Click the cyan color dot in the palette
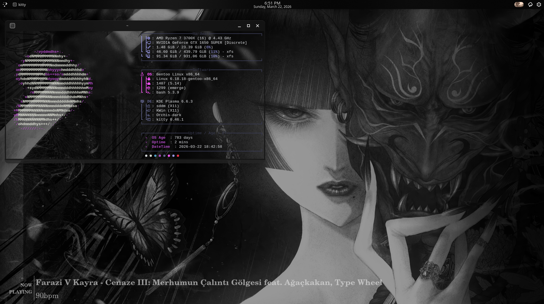The height and width of the screenshot is (304, 544). pos(155,156)
